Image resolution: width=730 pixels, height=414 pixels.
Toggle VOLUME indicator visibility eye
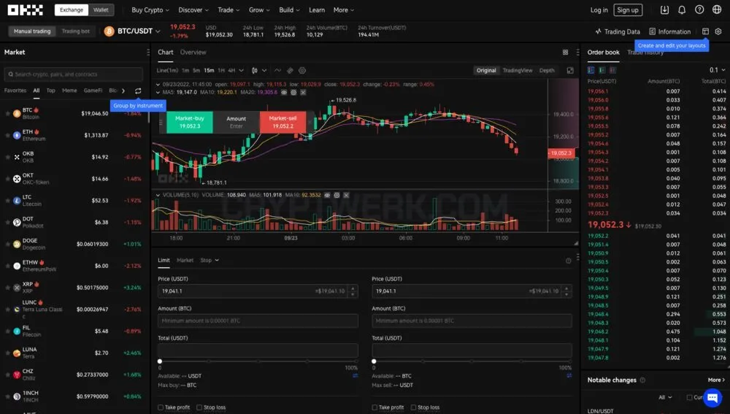(327, 195)
